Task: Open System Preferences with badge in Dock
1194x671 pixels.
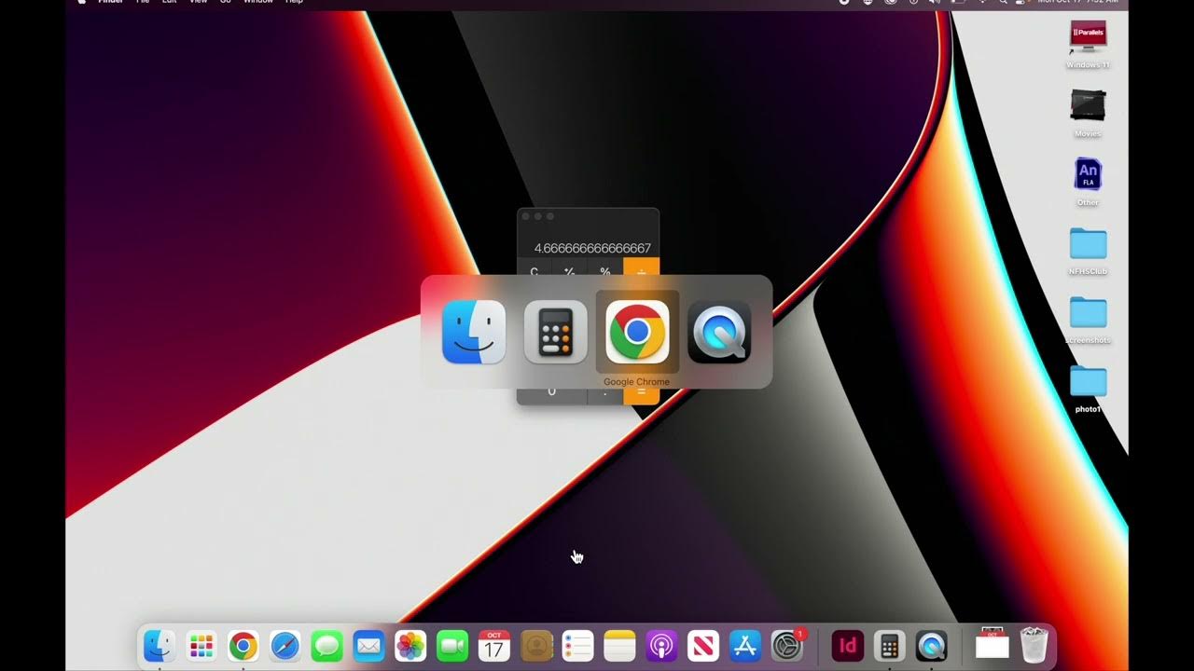Action: pos(787,645)
